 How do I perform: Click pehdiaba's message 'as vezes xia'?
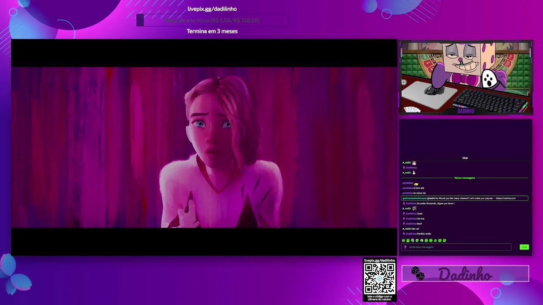419,193
